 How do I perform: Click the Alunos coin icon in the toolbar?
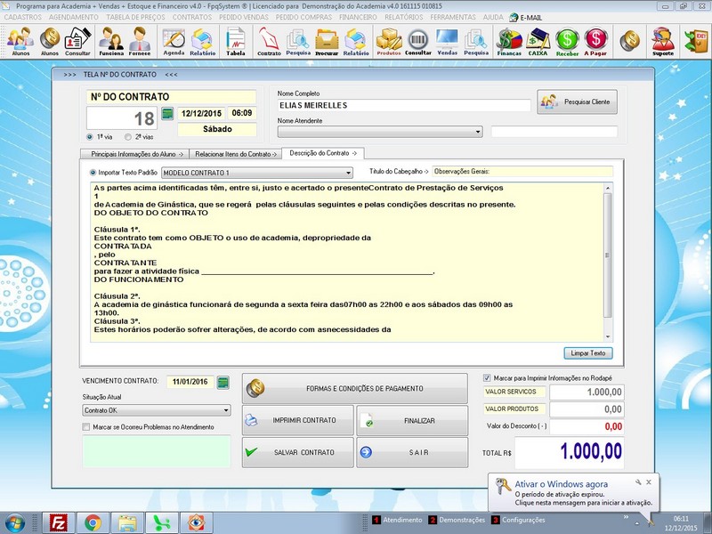point(50,41)
